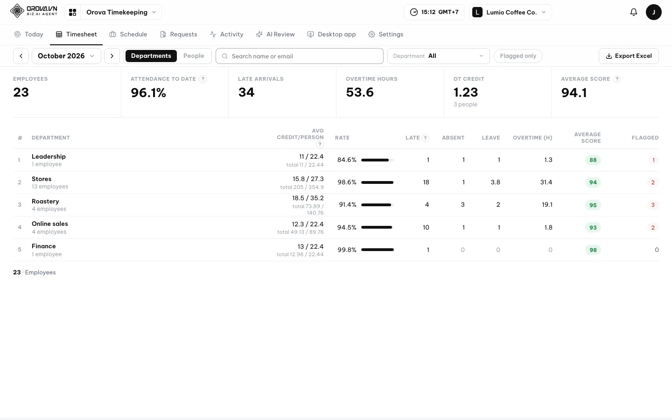This screenshot has height=420, width=672.
Task: Go to previous month arrow
Action: (x=21, y=56)
